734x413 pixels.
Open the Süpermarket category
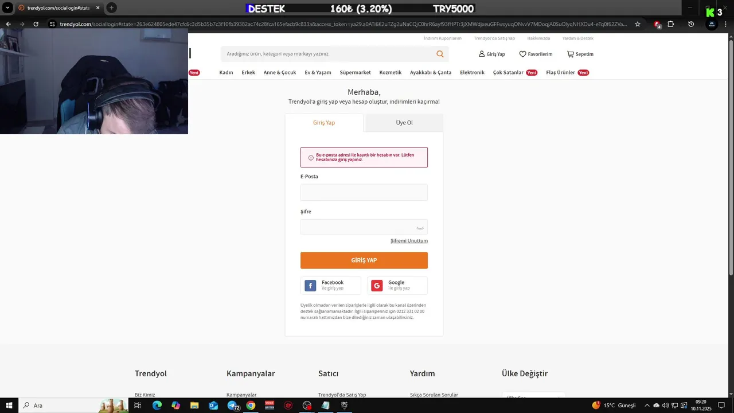point(355,73)
